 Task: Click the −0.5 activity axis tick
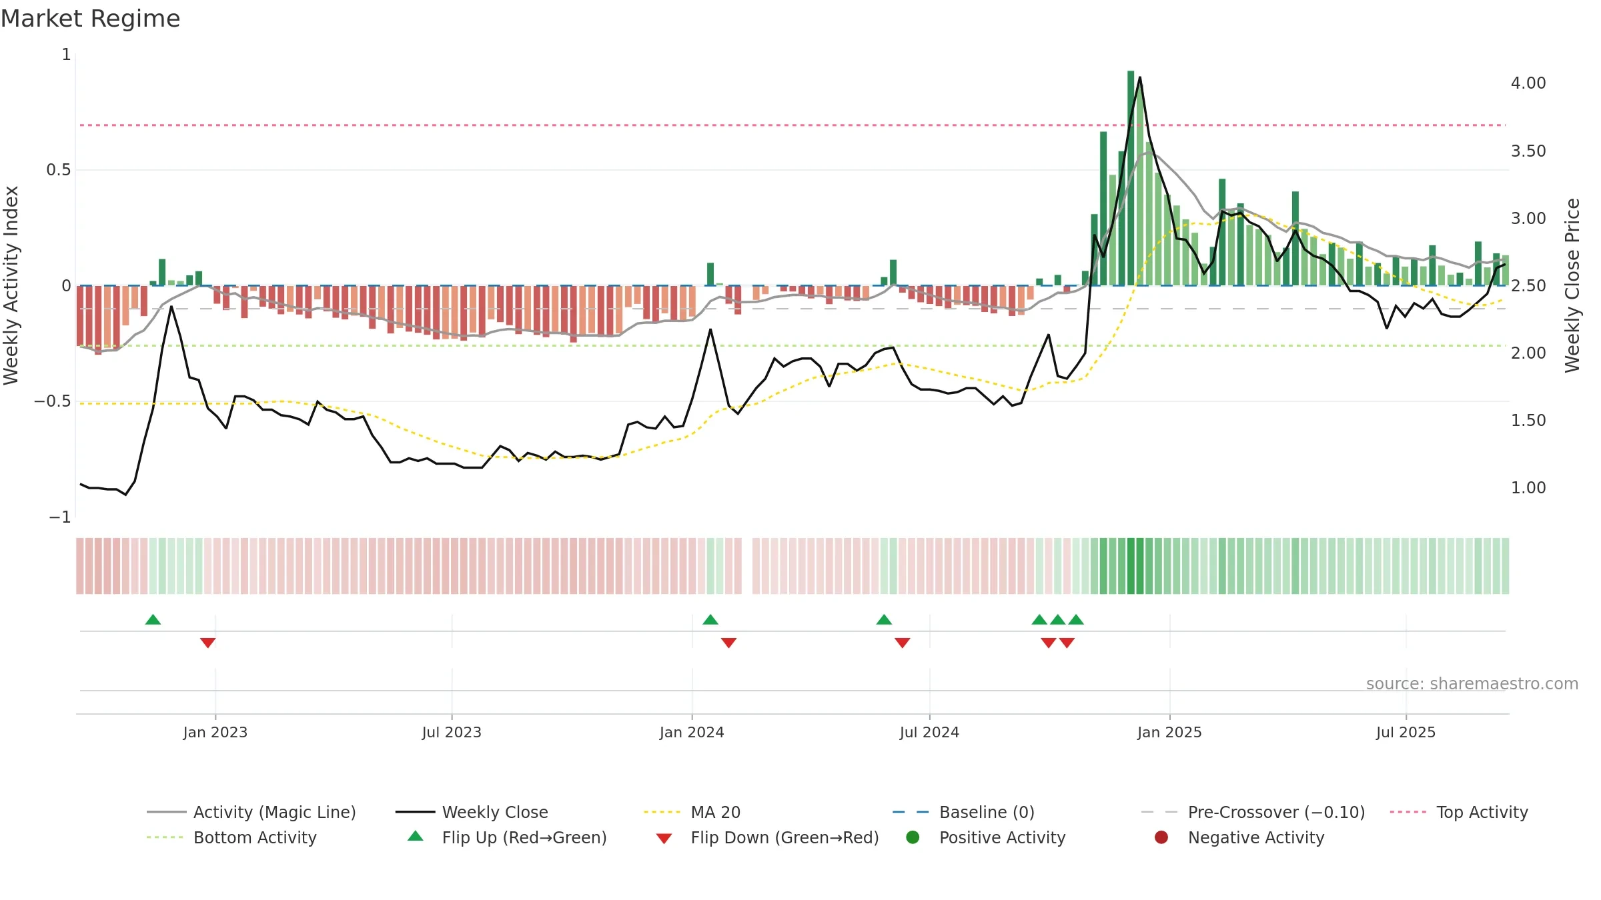53,401
